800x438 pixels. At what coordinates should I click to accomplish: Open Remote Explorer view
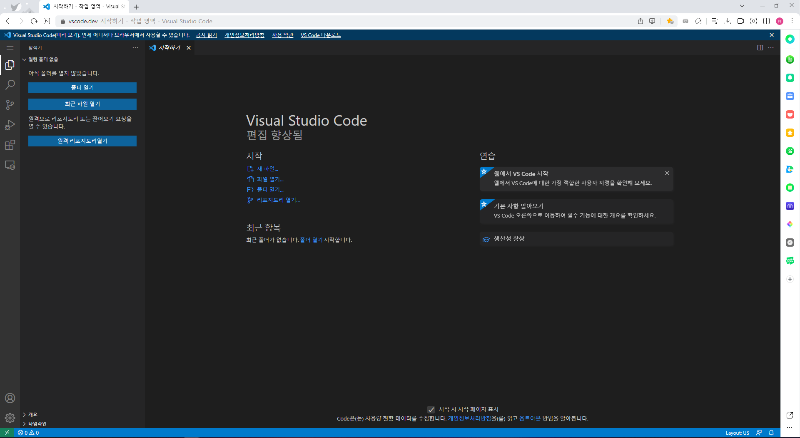click(x=10, y=165)
